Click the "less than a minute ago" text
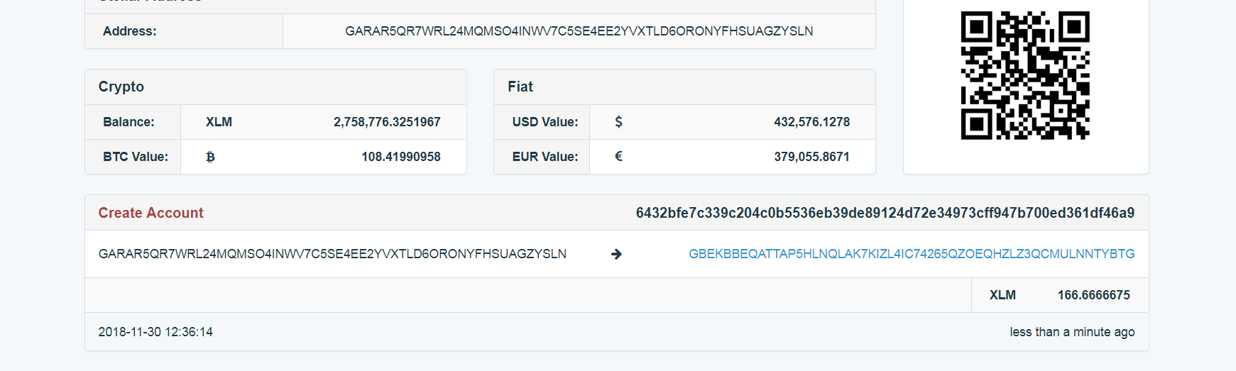 1072,332
